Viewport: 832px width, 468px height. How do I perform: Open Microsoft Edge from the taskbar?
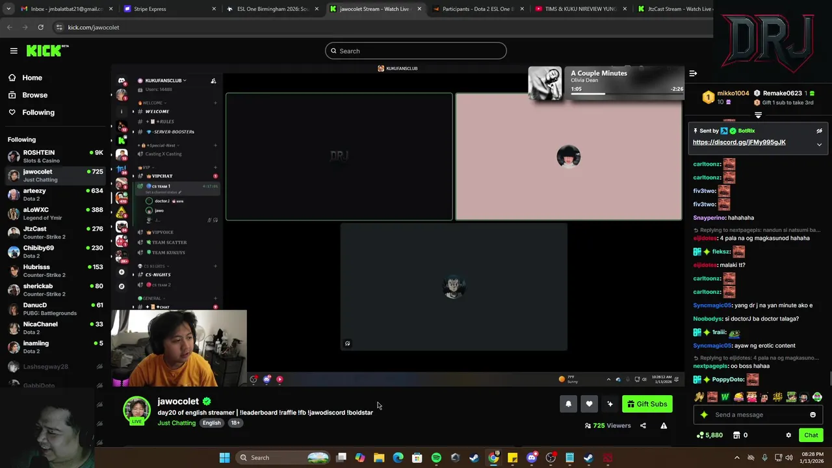coord(398,458)
